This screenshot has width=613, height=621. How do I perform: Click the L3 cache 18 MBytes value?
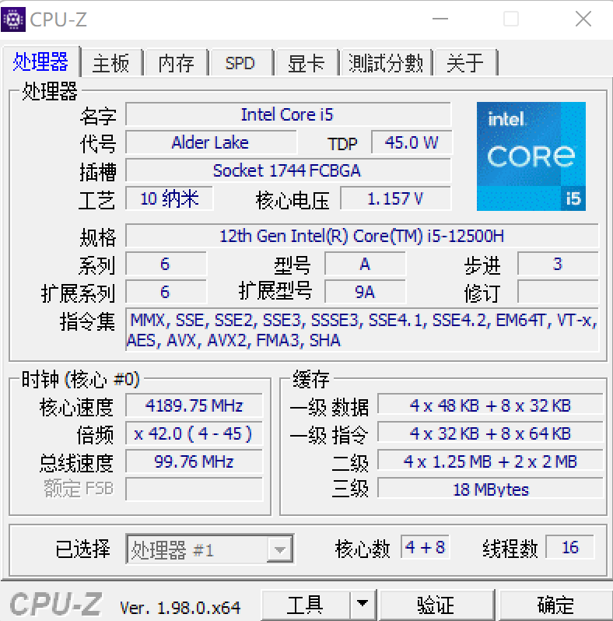coord(490,489)
